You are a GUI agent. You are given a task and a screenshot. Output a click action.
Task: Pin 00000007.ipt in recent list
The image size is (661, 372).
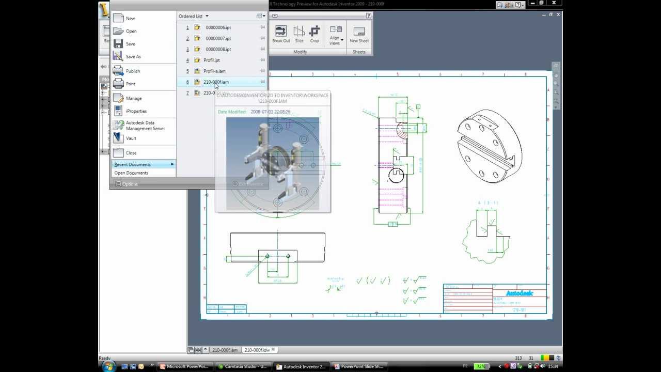262,38
